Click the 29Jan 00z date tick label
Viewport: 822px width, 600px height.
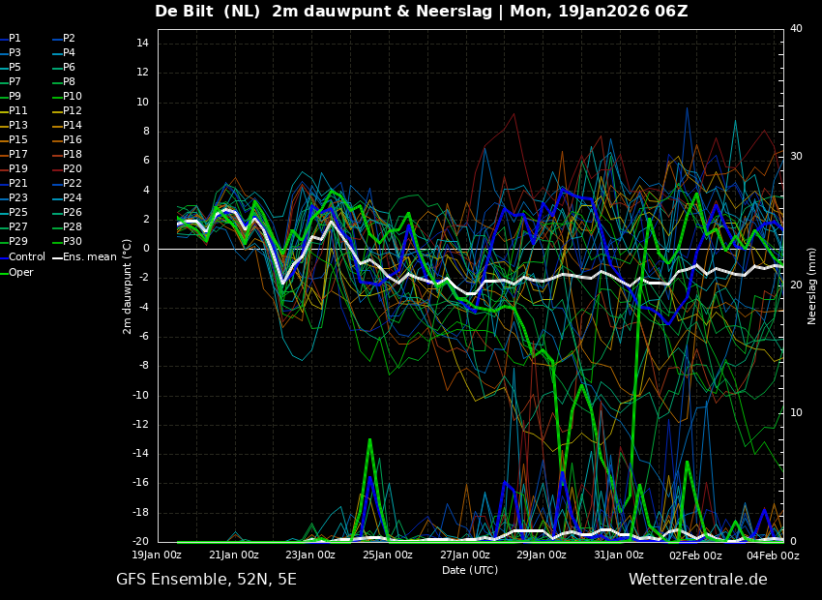(541, 555)
